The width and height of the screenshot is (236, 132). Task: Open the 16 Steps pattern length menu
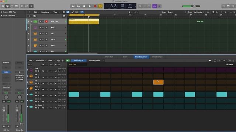coord(229,65)
